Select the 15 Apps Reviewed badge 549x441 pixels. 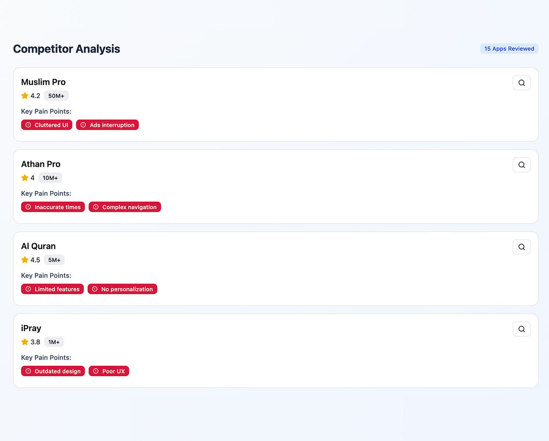[x=509, y=49]
